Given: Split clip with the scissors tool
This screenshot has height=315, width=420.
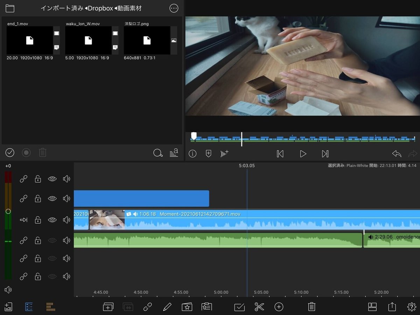Looking at the screenshot, I should coord(259,307).
